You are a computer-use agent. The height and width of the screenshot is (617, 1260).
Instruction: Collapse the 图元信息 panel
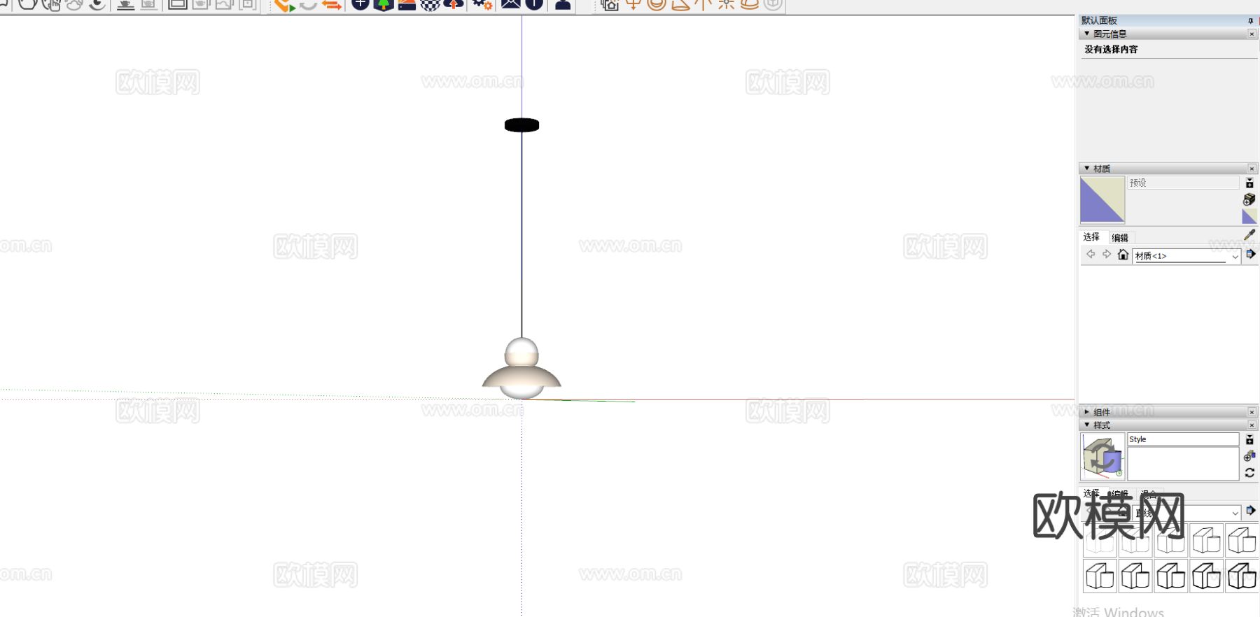[1087, 34]
